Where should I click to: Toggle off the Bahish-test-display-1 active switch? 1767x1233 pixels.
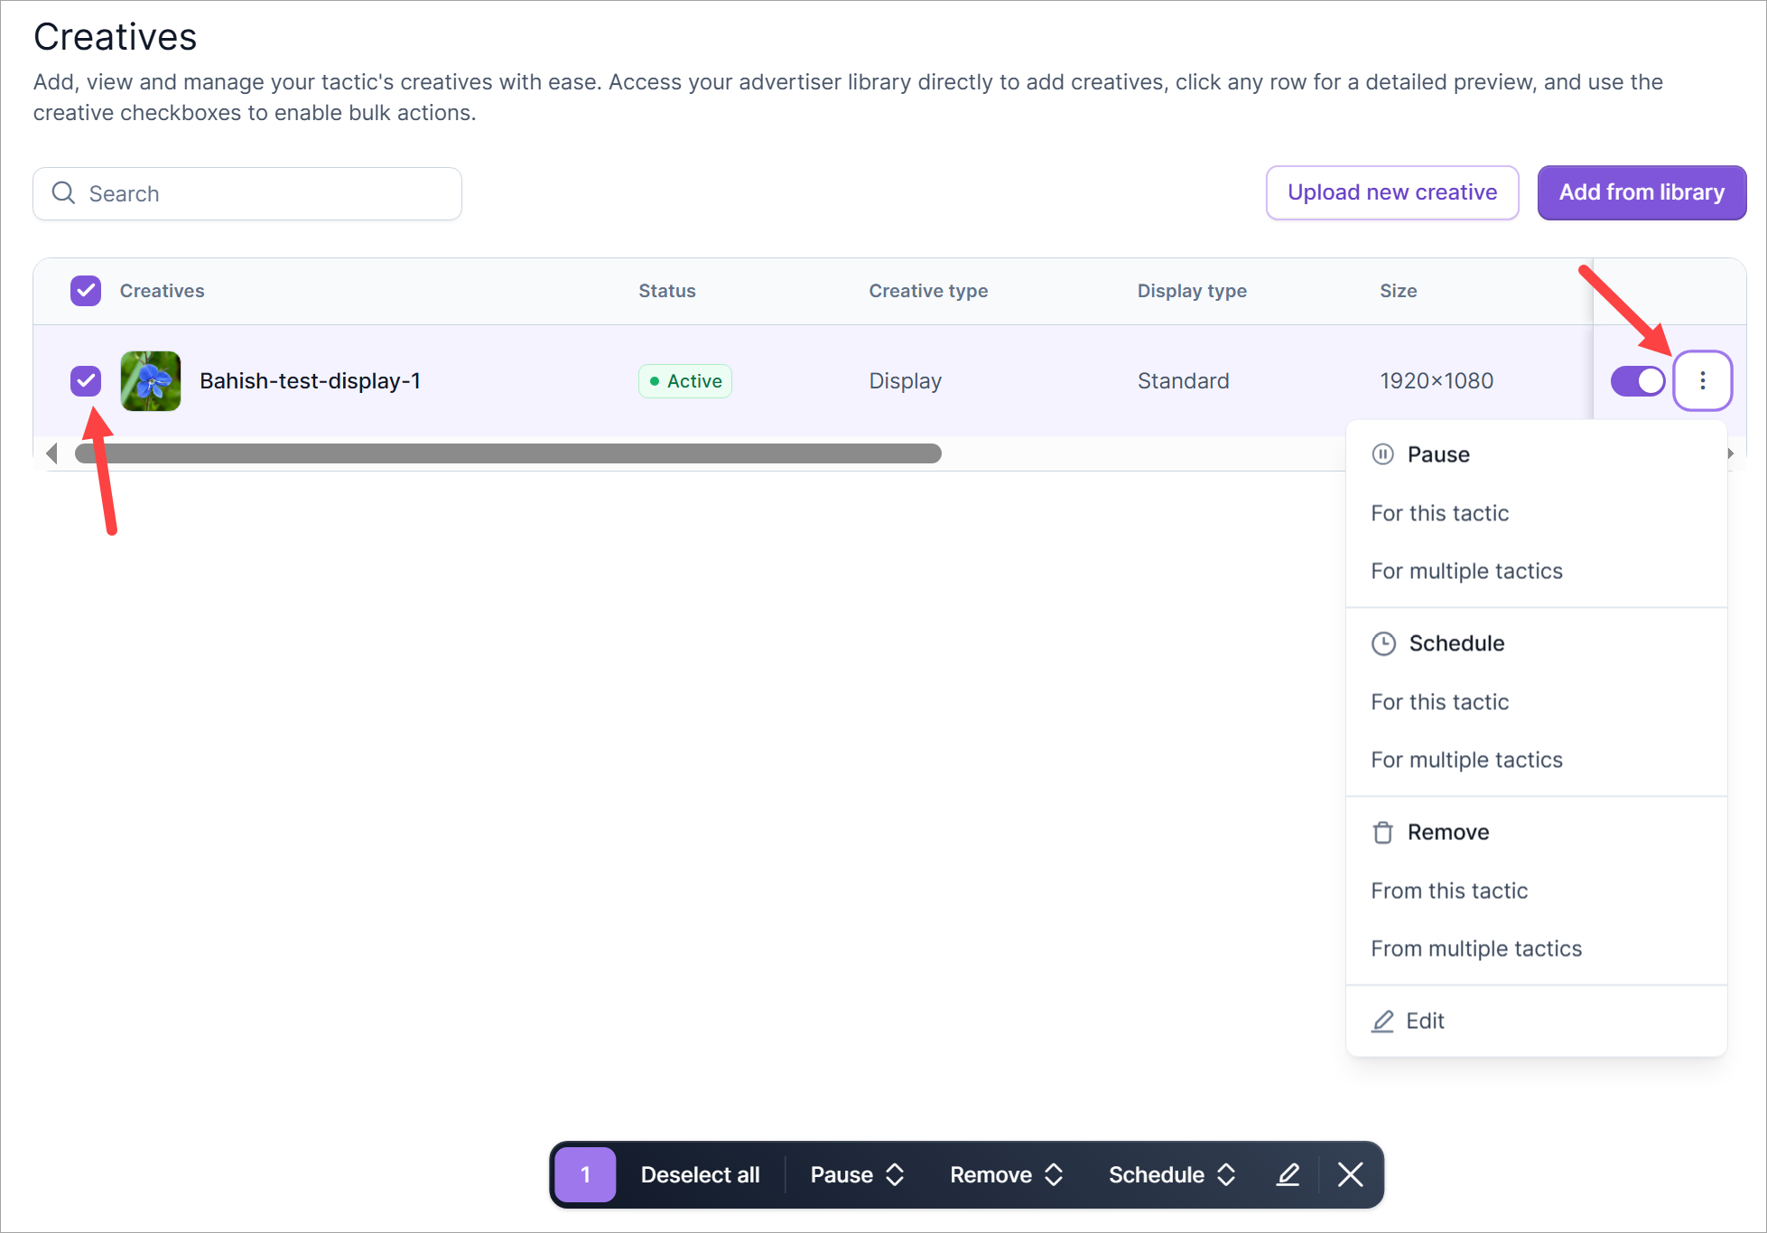tap(1637, 380)
